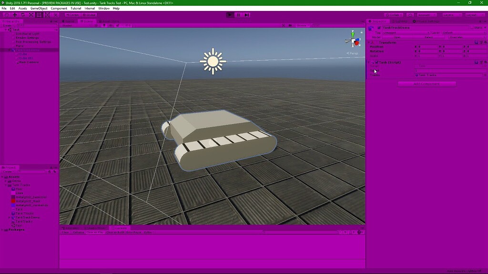Select the Scale tool

point(31,15)
